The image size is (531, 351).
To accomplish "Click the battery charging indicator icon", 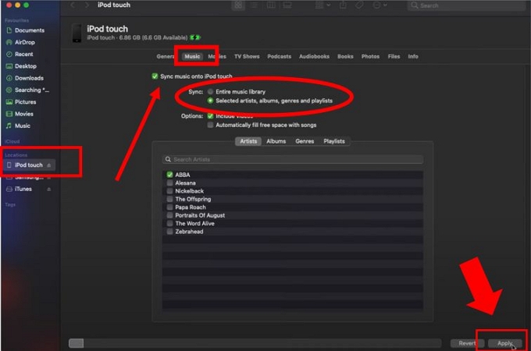I will point(195,37).
